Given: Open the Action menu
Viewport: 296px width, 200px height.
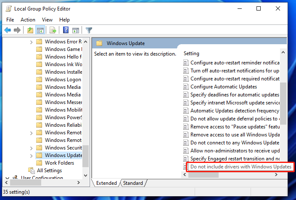Looking at the screenshot, I should [28, 20].
